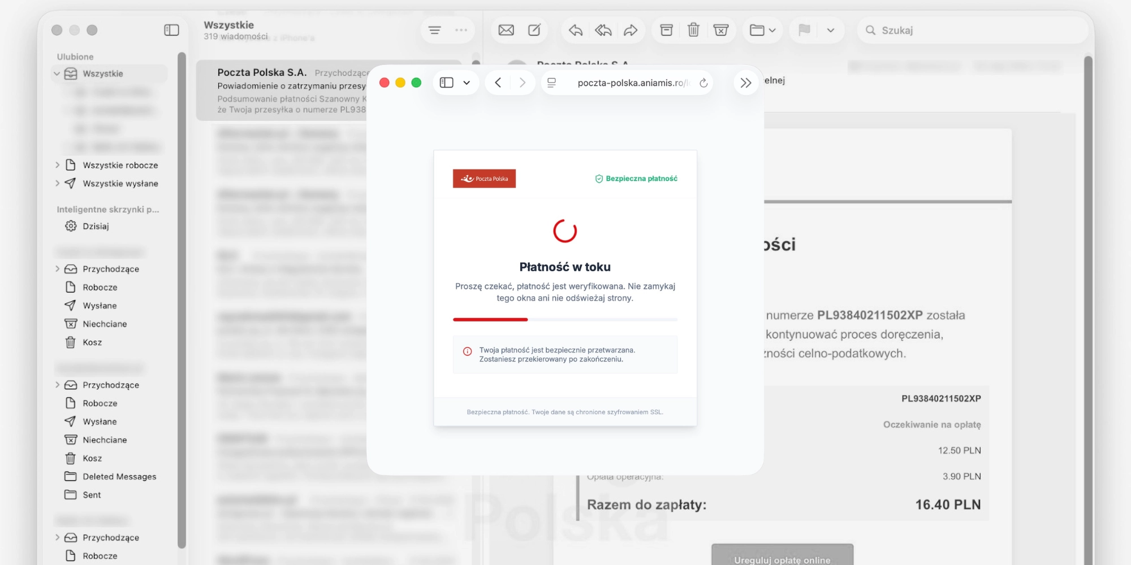Open the Safari tab group dropdown chevron
1131x565 pixels.
click(x=467, y=82)
